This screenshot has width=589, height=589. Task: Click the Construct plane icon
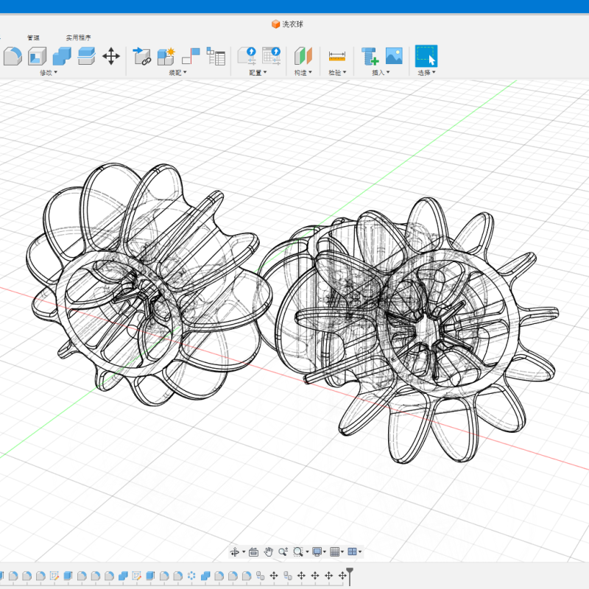[303, 56]
